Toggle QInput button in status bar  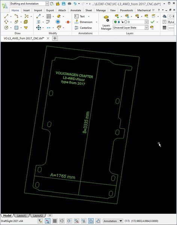91,221
